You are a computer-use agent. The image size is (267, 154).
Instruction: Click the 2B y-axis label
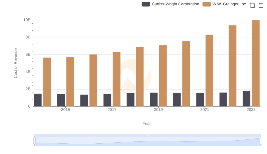28,89
